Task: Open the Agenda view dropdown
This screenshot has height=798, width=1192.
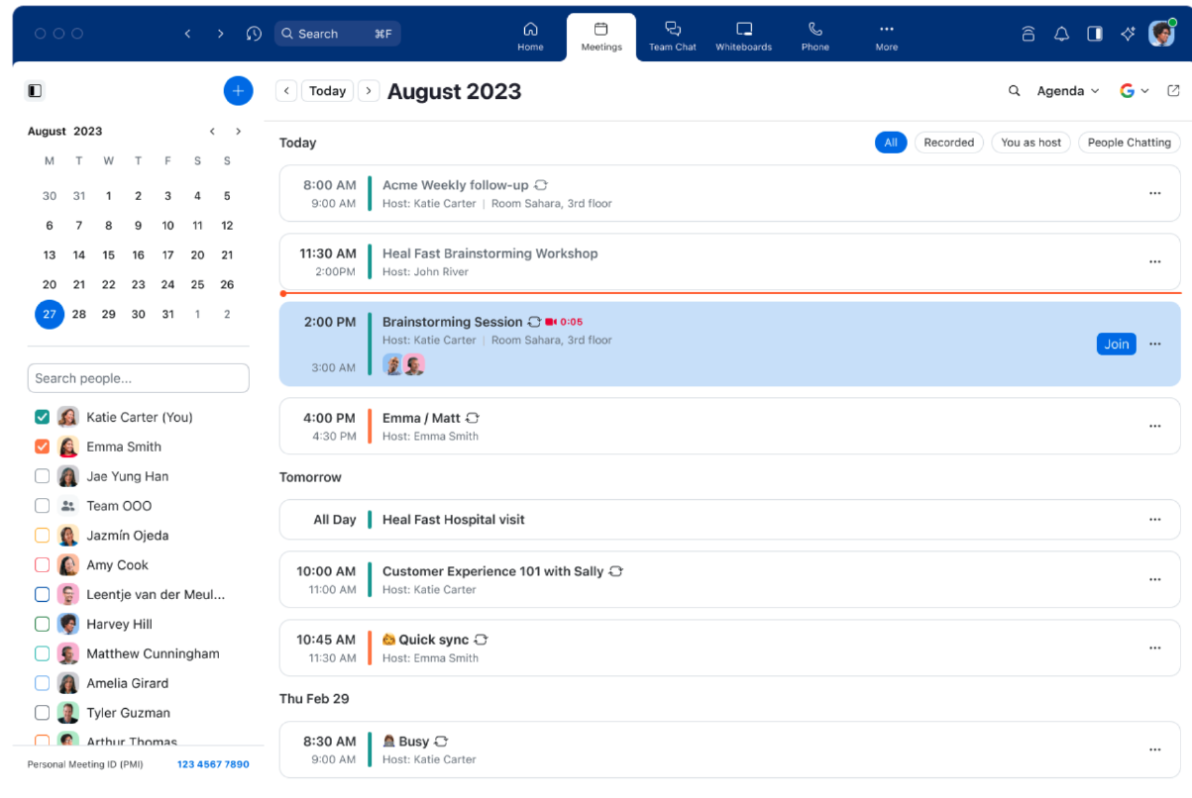Action: pos(1067,91)
